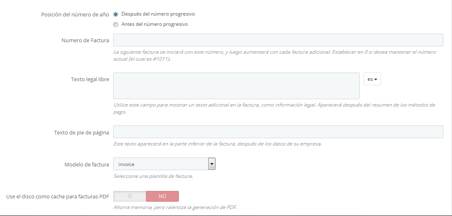This screenshot has width=452, height=216.
Task: Switch the PDF disk cache toggle to SÍ
Action: pyautogui.click(x=130, y=196)
